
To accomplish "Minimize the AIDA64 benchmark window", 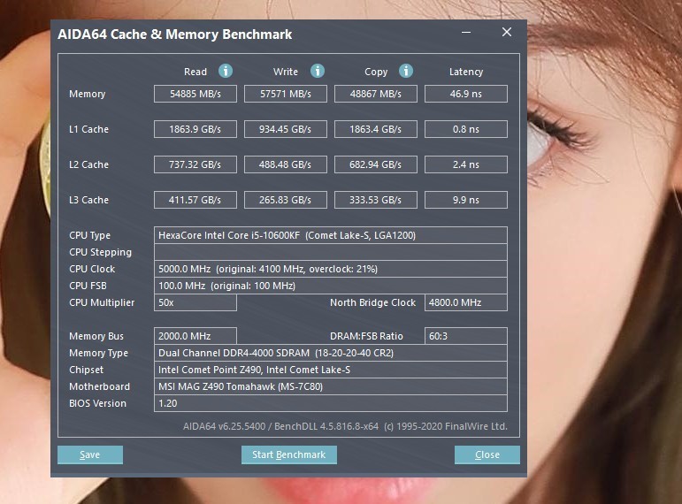I will point(466,33).
